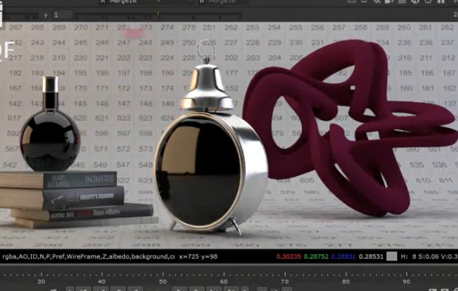Click the H: 8 S:0.06 HSV readout
Image resolution: width=458 pixels, height=291 pixels.
coord(429,257)
